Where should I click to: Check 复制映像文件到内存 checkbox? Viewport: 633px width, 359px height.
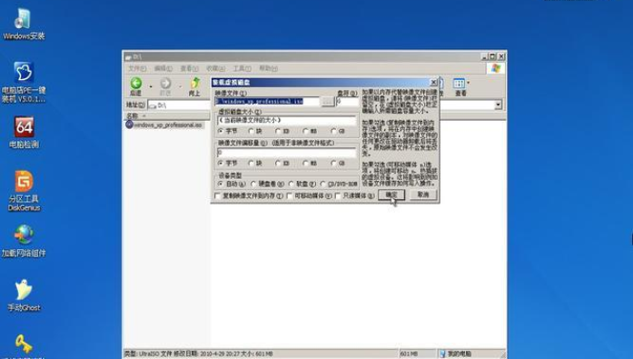218,195
